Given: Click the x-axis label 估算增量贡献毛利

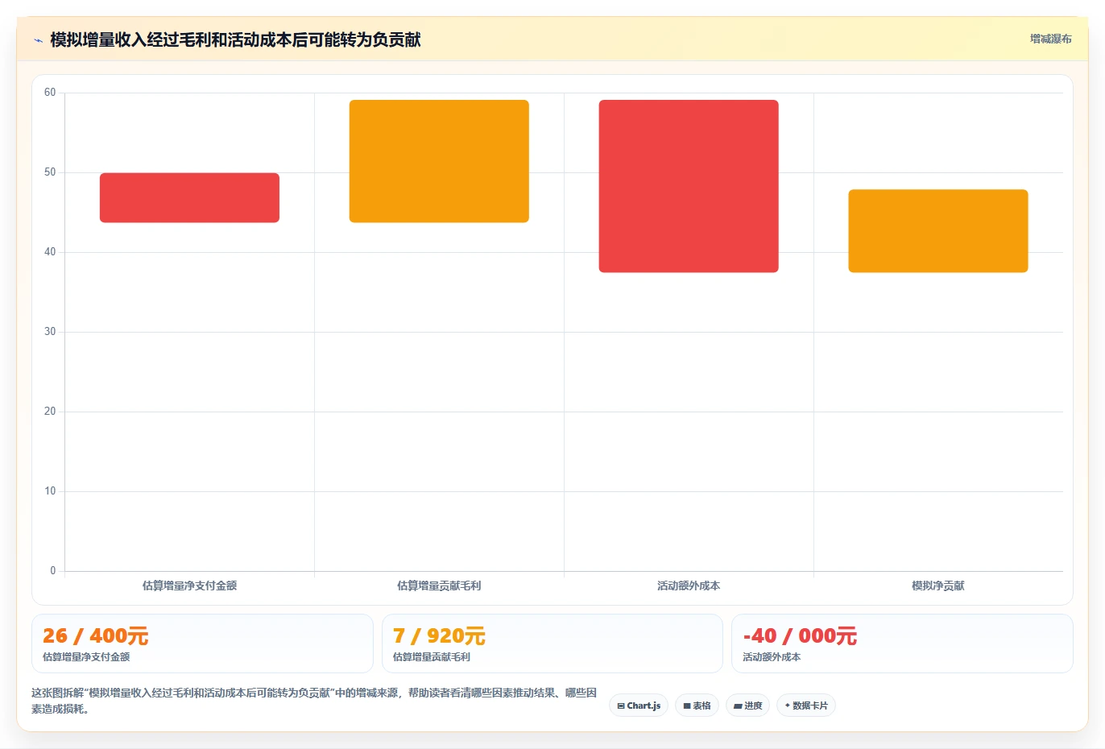Looking at the screenshot, I should 439,586.
